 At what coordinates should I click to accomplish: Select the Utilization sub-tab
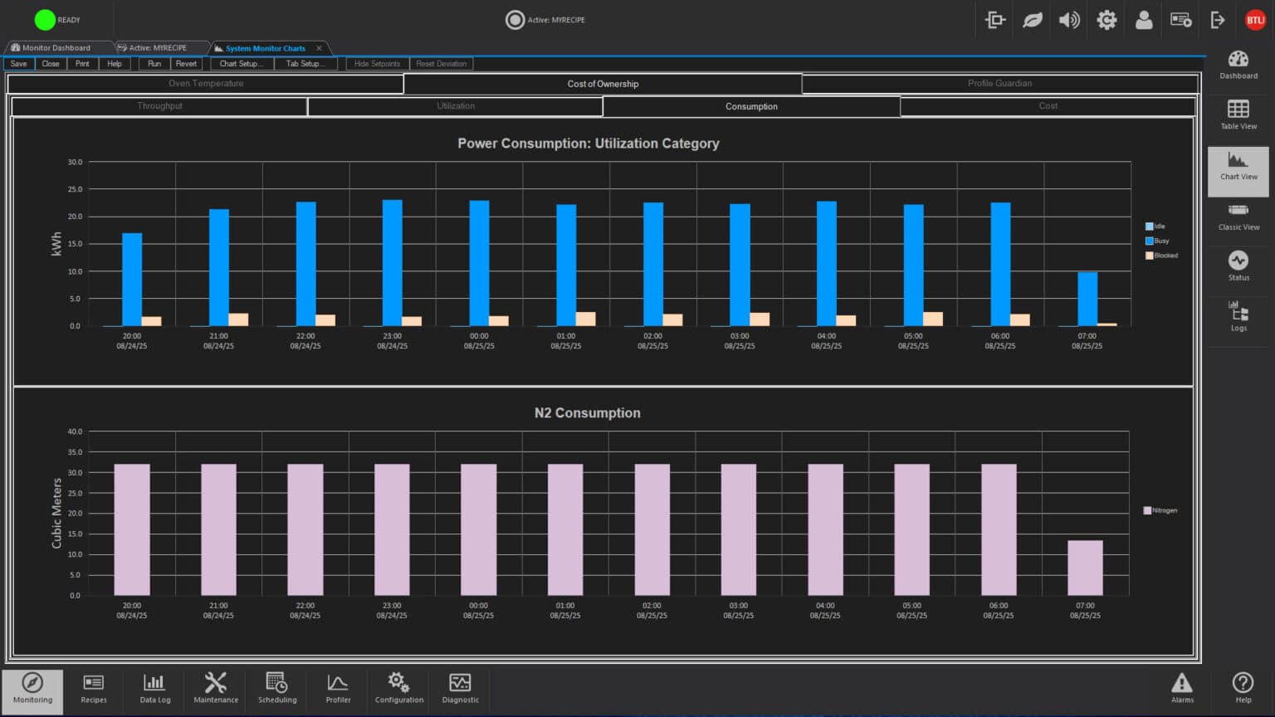[x=456, y=106]
